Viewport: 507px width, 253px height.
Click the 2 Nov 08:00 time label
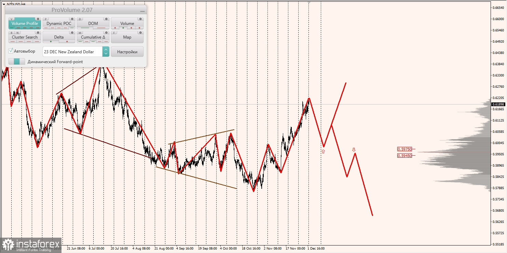tap(273, 249)
